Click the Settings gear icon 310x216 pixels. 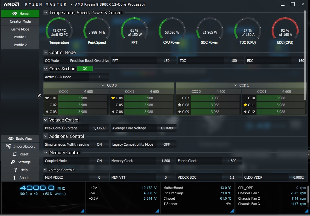tap(13, 162)
